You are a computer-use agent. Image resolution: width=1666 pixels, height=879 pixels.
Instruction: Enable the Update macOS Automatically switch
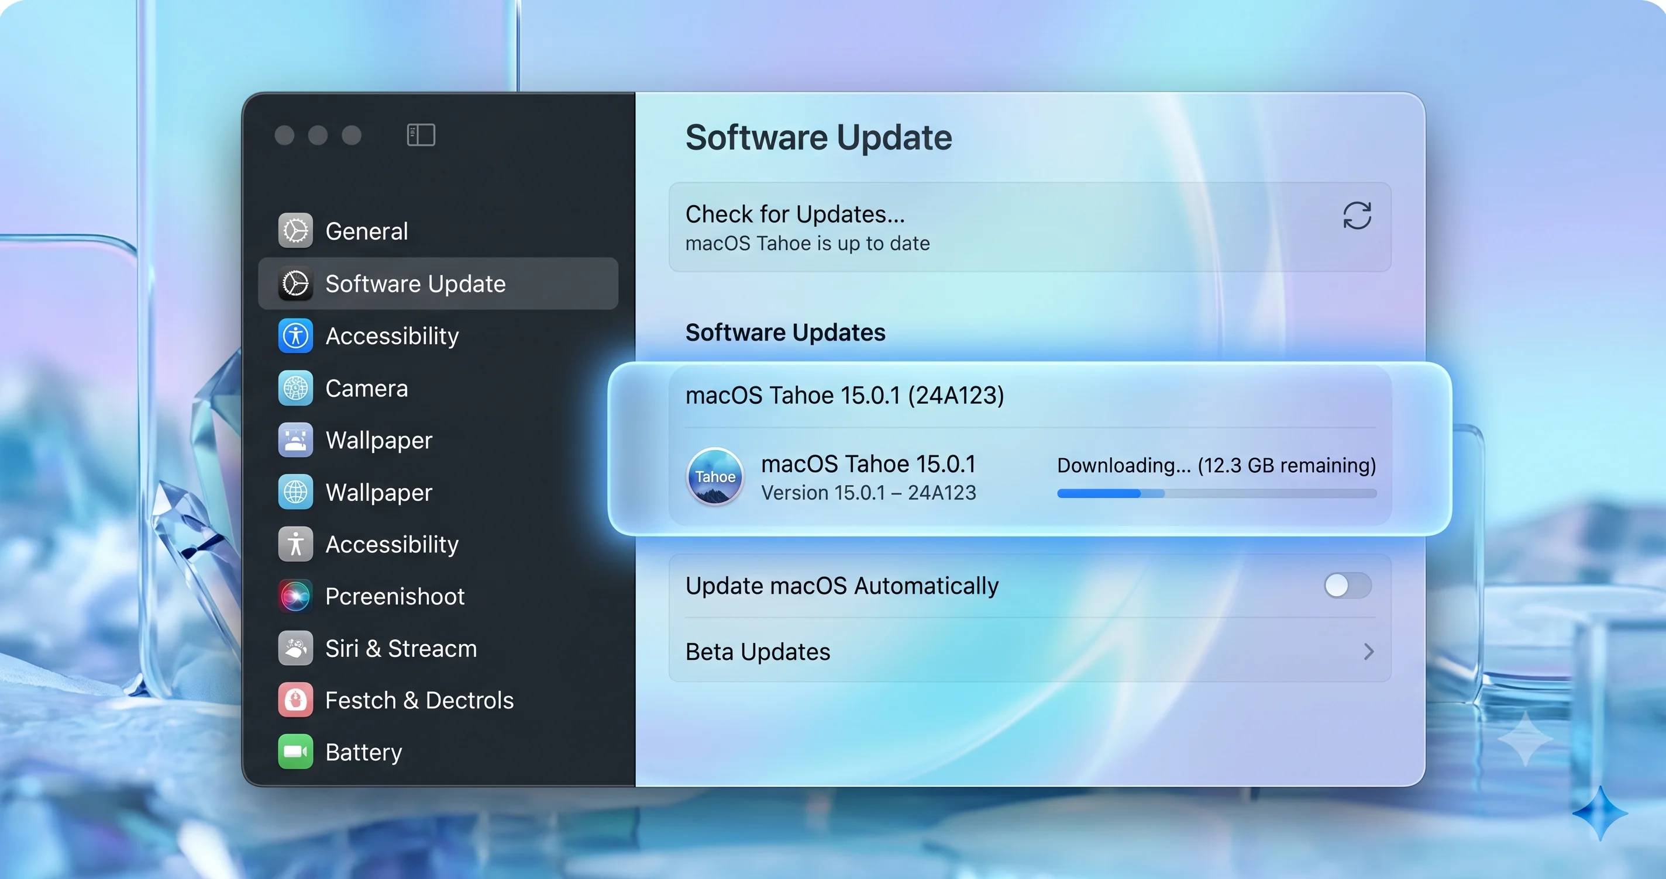[x=1347, y=586]
